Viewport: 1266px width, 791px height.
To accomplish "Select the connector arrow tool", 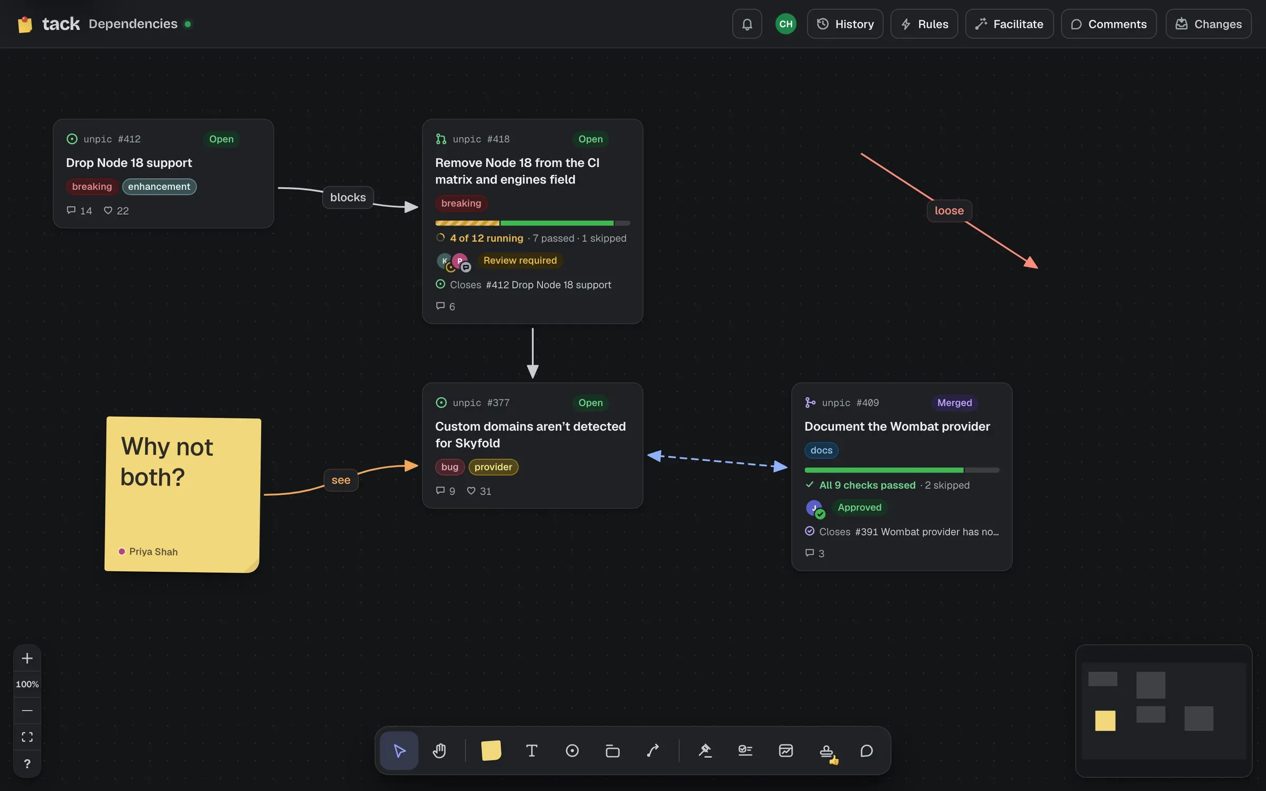I will click(653, 750).
